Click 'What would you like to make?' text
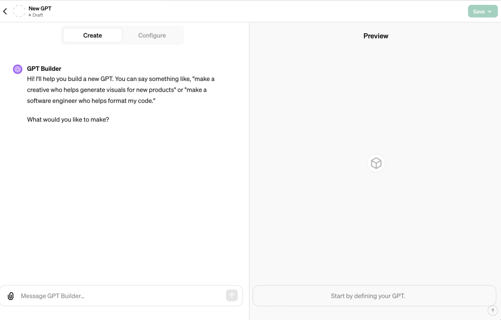Viewport: 501px width, 320px height. coord(68,120)
